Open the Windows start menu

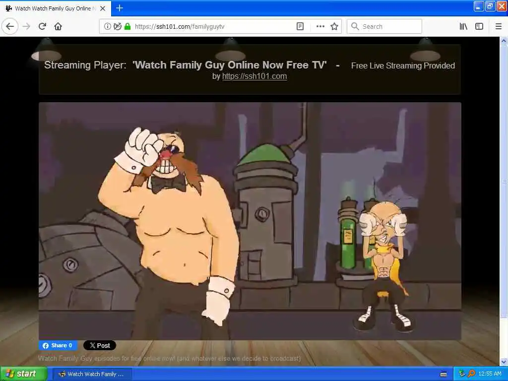(23, 374)
